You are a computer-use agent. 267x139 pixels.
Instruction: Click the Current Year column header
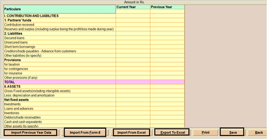(133, 7)
